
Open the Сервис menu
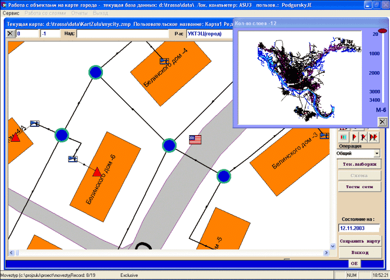(x=11, y=12)
